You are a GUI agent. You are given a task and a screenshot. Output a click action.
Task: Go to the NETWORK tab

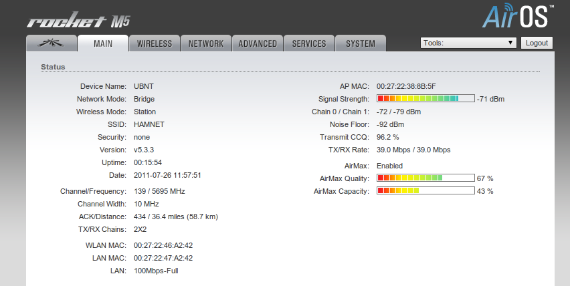click(206, 43)
